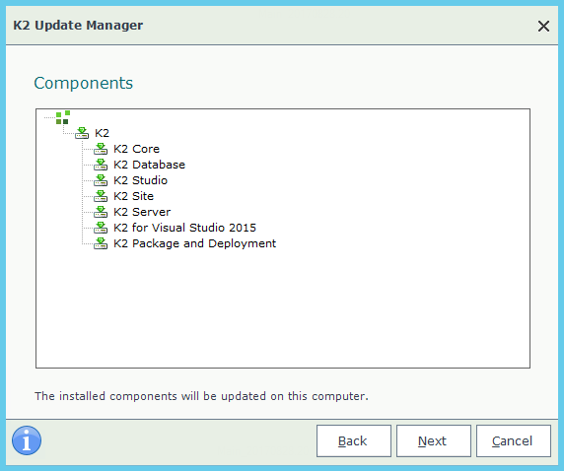The width and height of the screenshot is (564, 471).
Task: Click icon beside K2 for Visual Studio 2015
Action: 101,228
